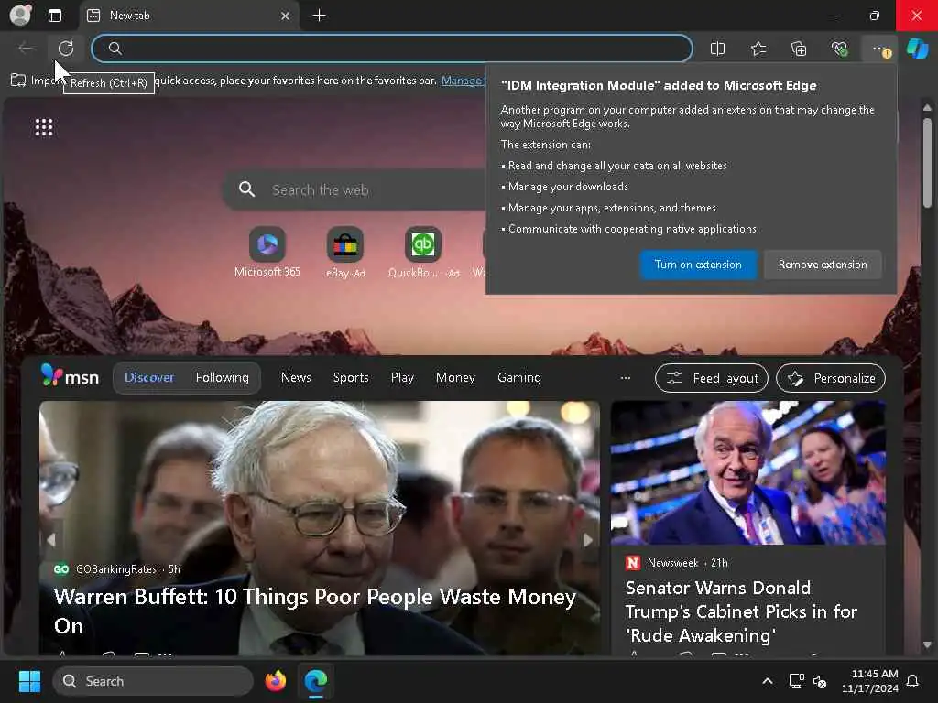Open the Favorites star icon
The width and height of the screenshot is (938, 703).
tap(758, 49)
